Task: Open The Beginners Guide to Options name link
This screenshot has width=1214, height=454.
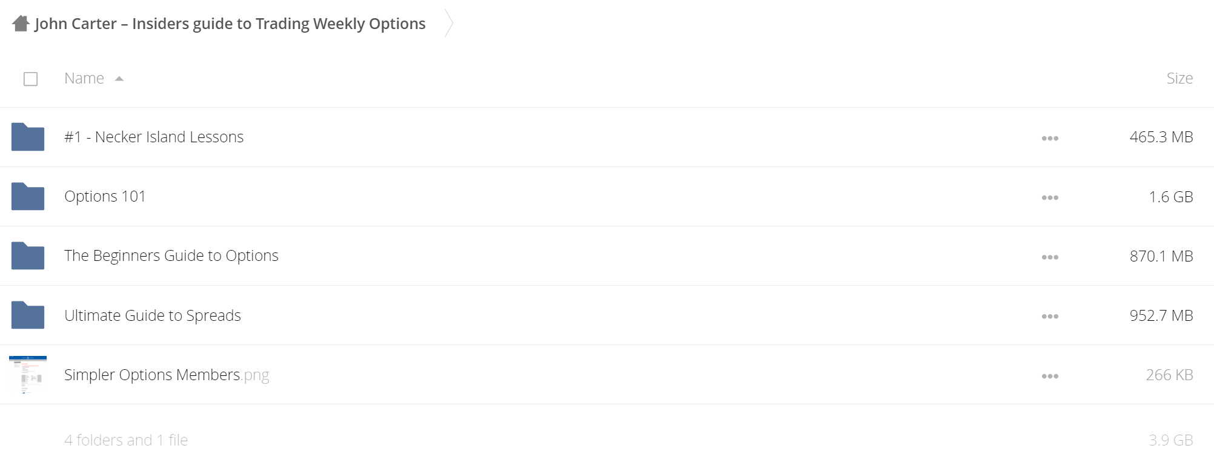Action: (x=171, y=255)
